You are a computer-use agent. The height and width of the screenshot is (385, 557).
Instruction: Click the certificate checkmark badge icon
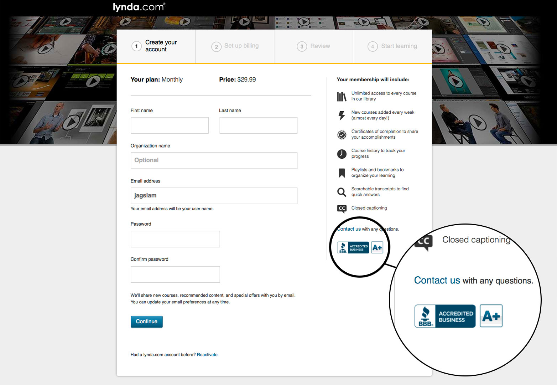tap(342, 135)
